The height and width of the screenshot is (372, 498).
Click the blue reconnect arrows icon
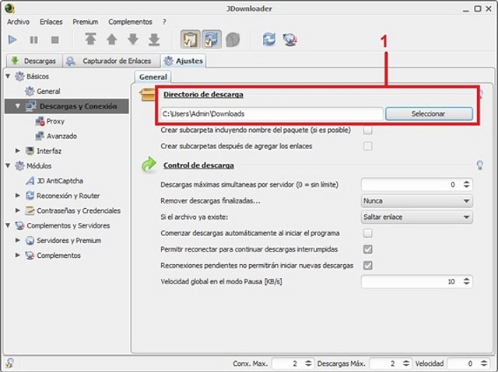click(269, 40)
